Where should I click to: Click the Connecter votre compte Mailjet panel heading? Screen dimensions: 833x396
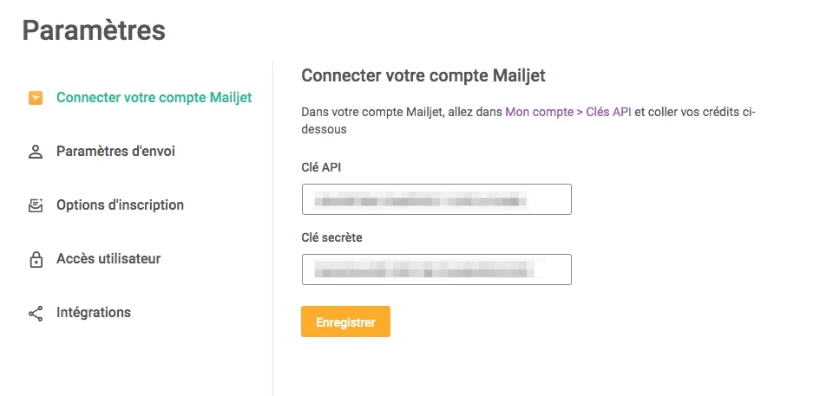click(423, 75)
